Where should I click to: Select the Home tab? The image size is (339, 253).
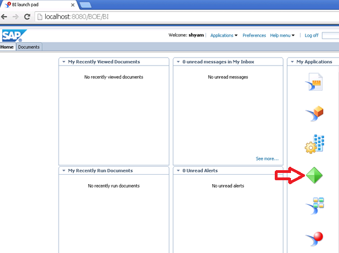coord(7,47)
